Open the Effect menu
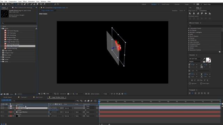This screenshot has width=223, height=125. pos(25,1)
